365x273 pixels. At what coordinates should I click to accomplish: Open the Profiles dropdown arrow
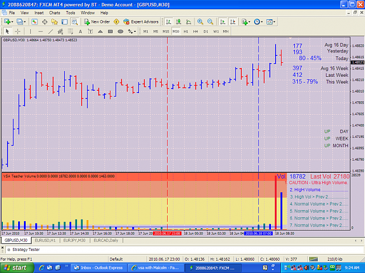tap(25, 22)
